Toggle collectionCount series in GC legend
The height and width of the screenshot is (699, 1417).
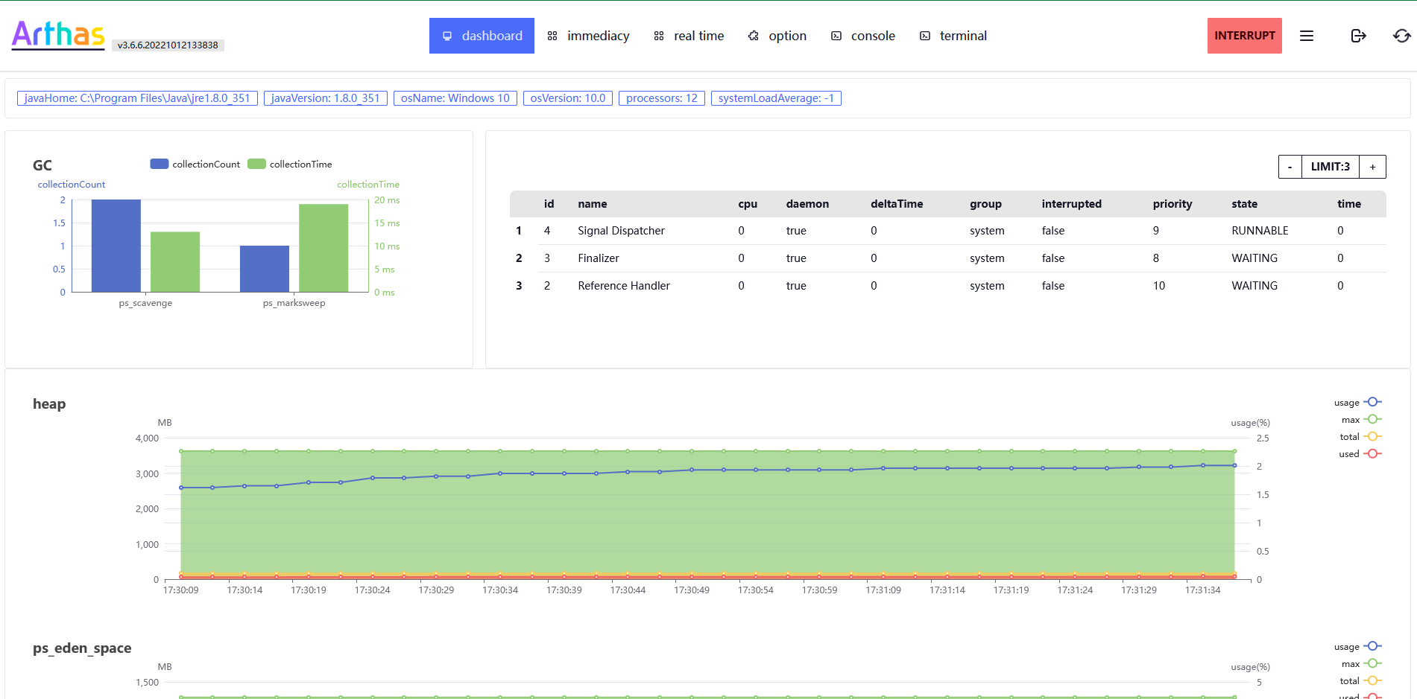pos(195,164)
